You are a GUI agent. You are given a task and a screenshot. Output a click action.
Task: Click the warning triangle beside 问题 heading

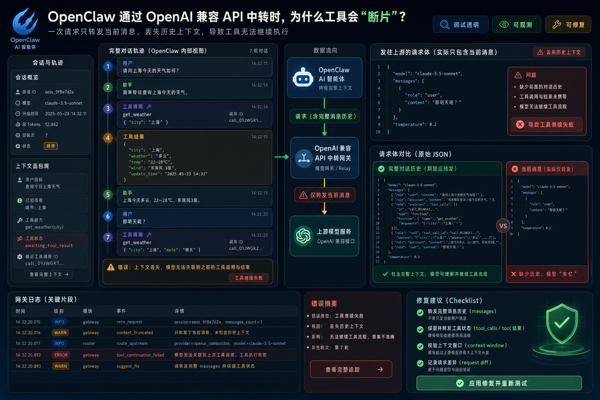tap(518, 75)
